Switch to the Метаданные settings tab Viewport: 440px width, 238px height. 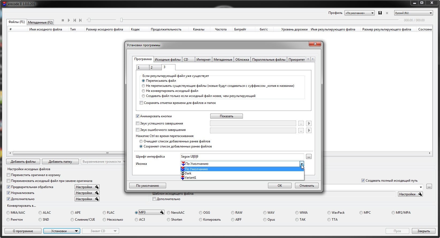tap(223, 60)
